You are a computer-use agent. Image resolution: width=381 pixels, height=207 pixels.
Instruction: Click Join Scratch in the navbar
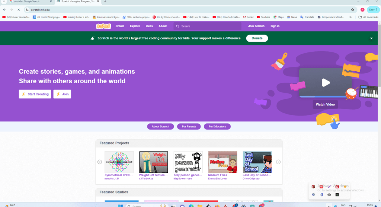pyautogui.click(x=256, y=26)
